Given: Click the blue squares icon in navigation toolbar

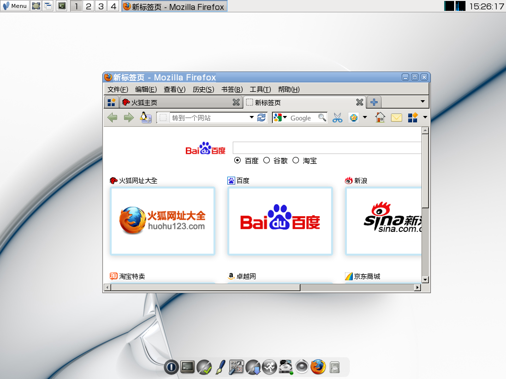Looking at the screenshot, I should click(413, 117).
